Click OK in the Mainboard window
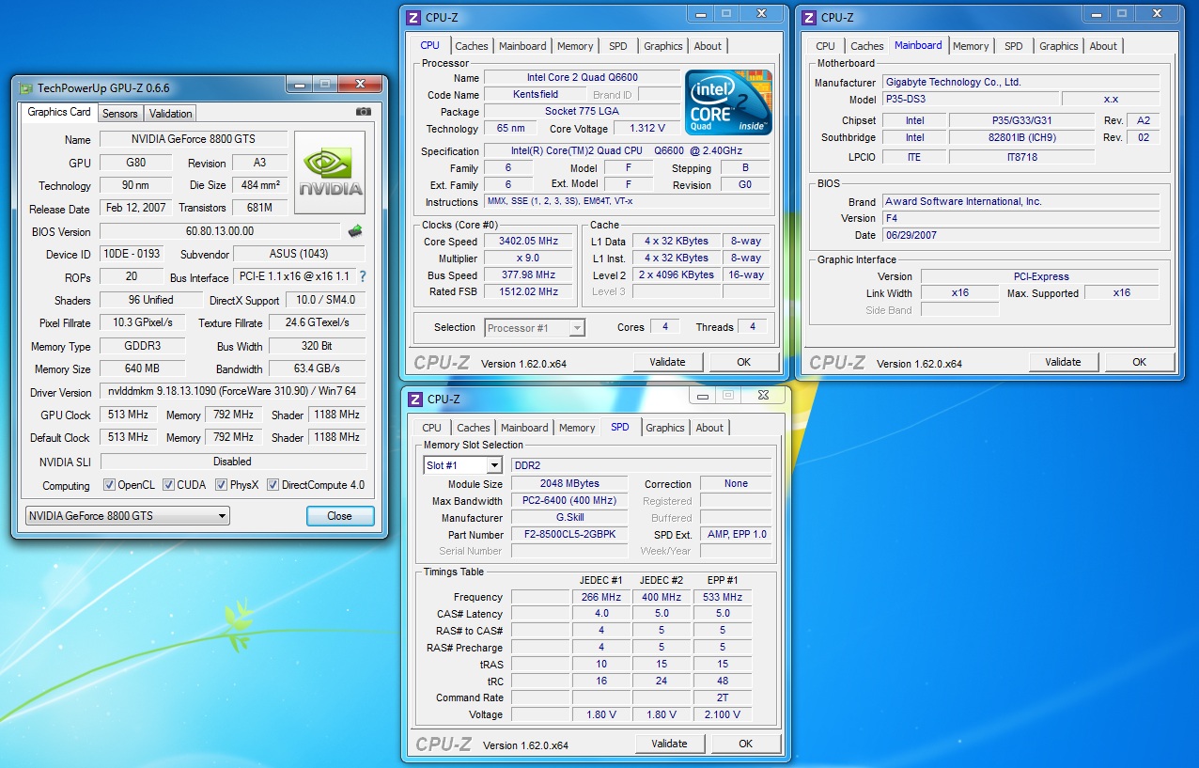1199x768 pixels. 1140,362
